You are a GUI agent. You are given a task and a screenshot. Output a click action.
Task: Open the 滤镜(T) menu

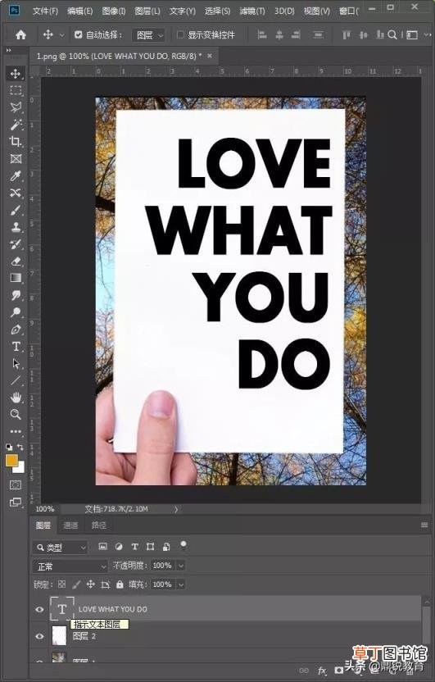[252, 11]
